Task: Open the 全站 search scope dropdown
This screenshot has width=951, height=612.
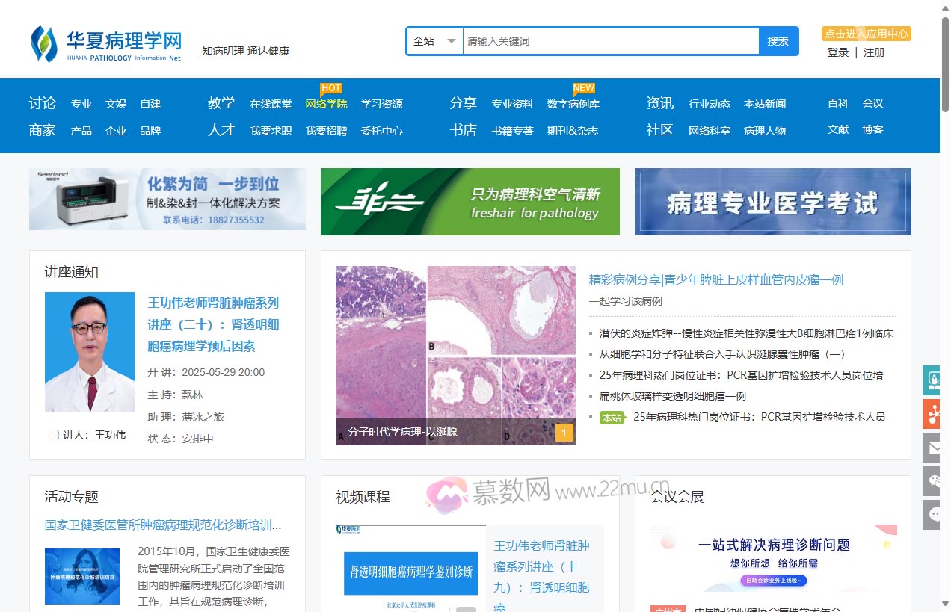Action: [x=434, y=41]
